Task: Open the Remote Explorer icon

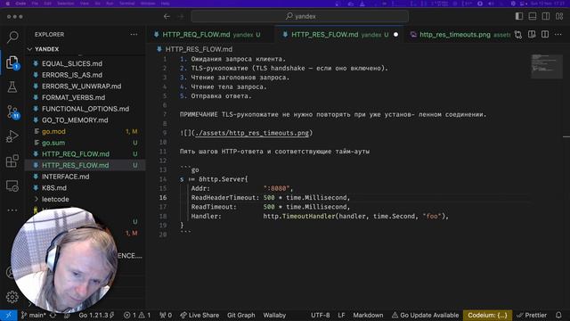Action: point(12,185)
